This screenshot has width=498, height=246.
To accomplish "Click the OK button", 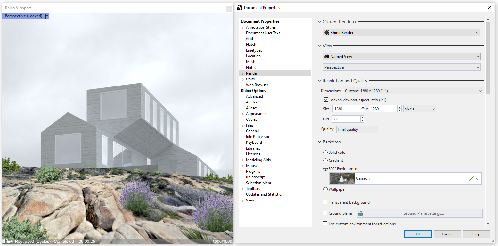I will 418,234.
